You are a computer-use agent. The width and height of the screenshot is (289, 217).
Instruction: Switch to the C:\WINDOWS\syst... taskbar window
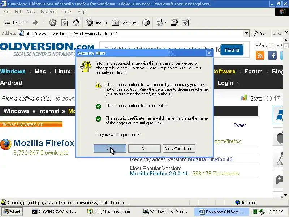[54, 212]
